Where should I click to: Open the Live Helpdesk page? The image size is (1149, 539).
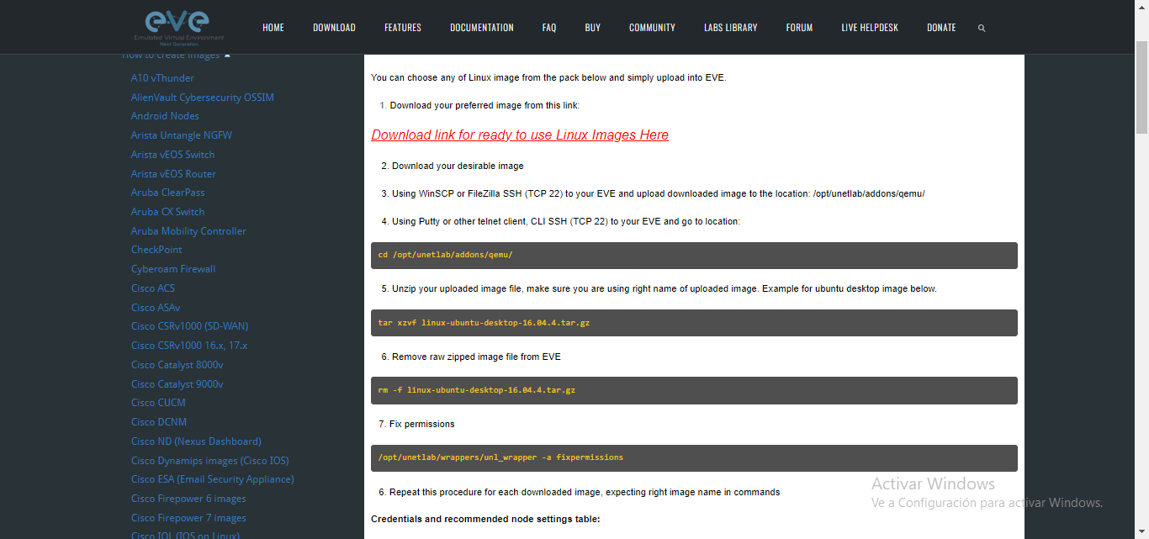pyautogui.click(x=869, y=28)
